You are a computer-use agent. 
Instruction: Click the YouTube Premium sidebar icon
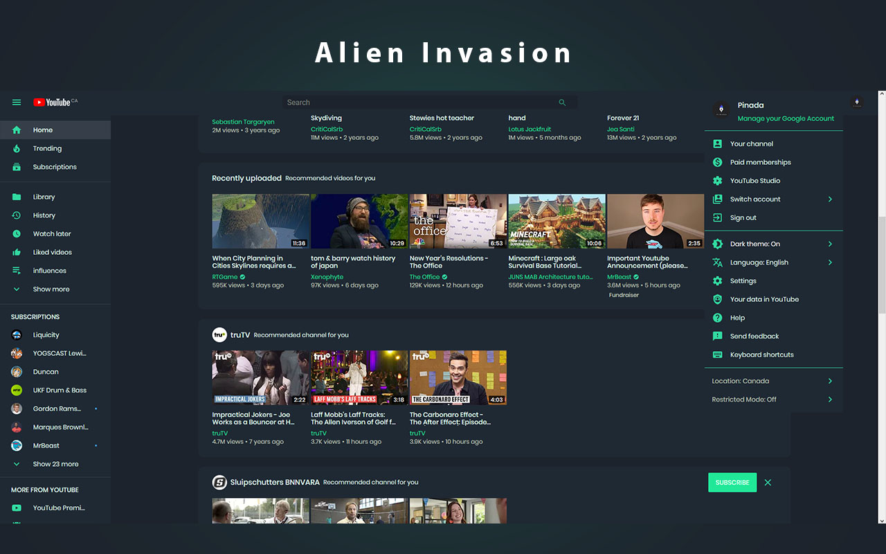(x=17, y=508)
